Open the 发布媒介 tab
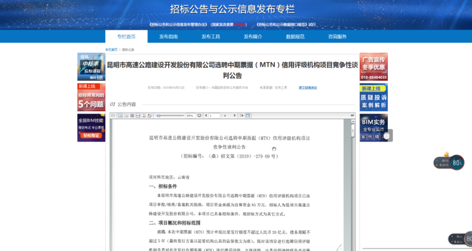Screen dimensions: 472x251 253,37
